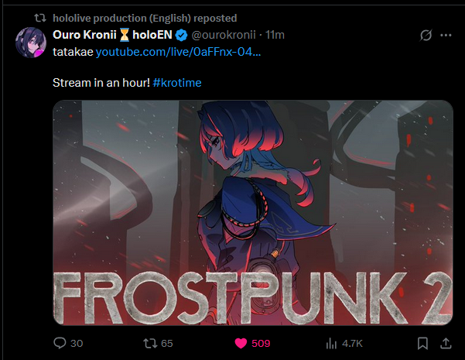Viewport: 465px width, 360px height.
Task: Click the word "tatakae" in the post
Action: point(73,53)
